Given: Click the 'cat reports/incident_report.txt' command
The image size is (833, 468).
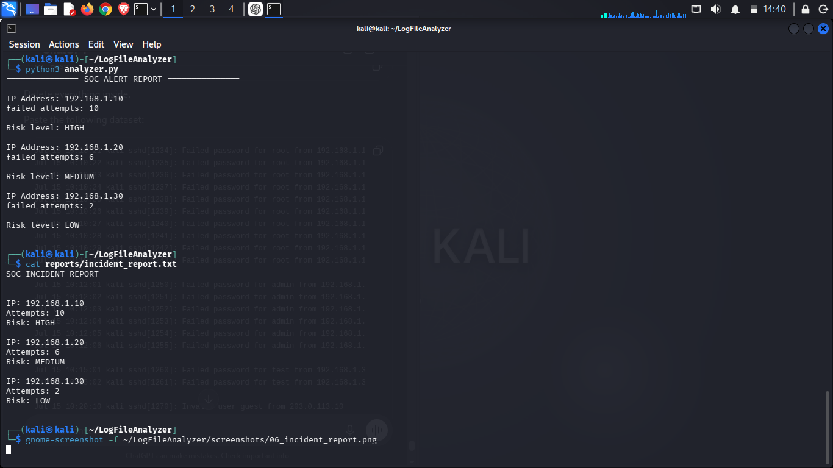Looking at the screenshot, I should [101, 264].
